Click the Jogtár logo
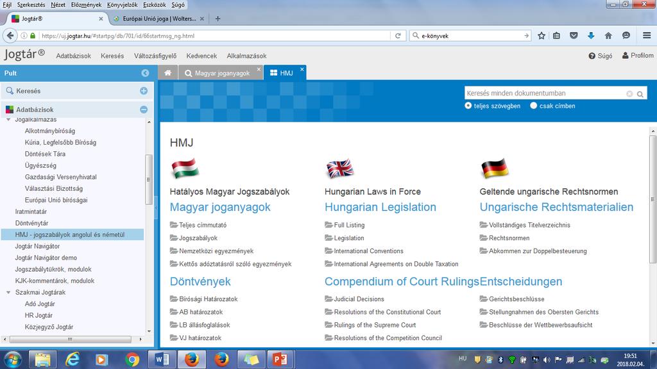Screen dimensions: 657x369 [24, 54]
